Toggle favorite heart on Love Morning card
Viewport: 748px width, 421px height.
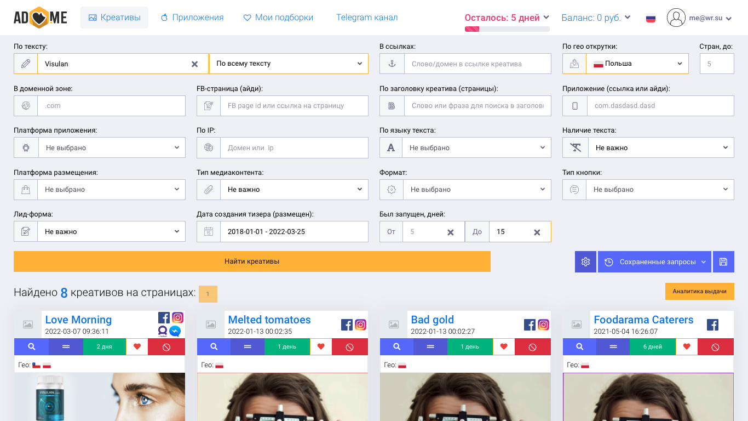click(137, 346)
